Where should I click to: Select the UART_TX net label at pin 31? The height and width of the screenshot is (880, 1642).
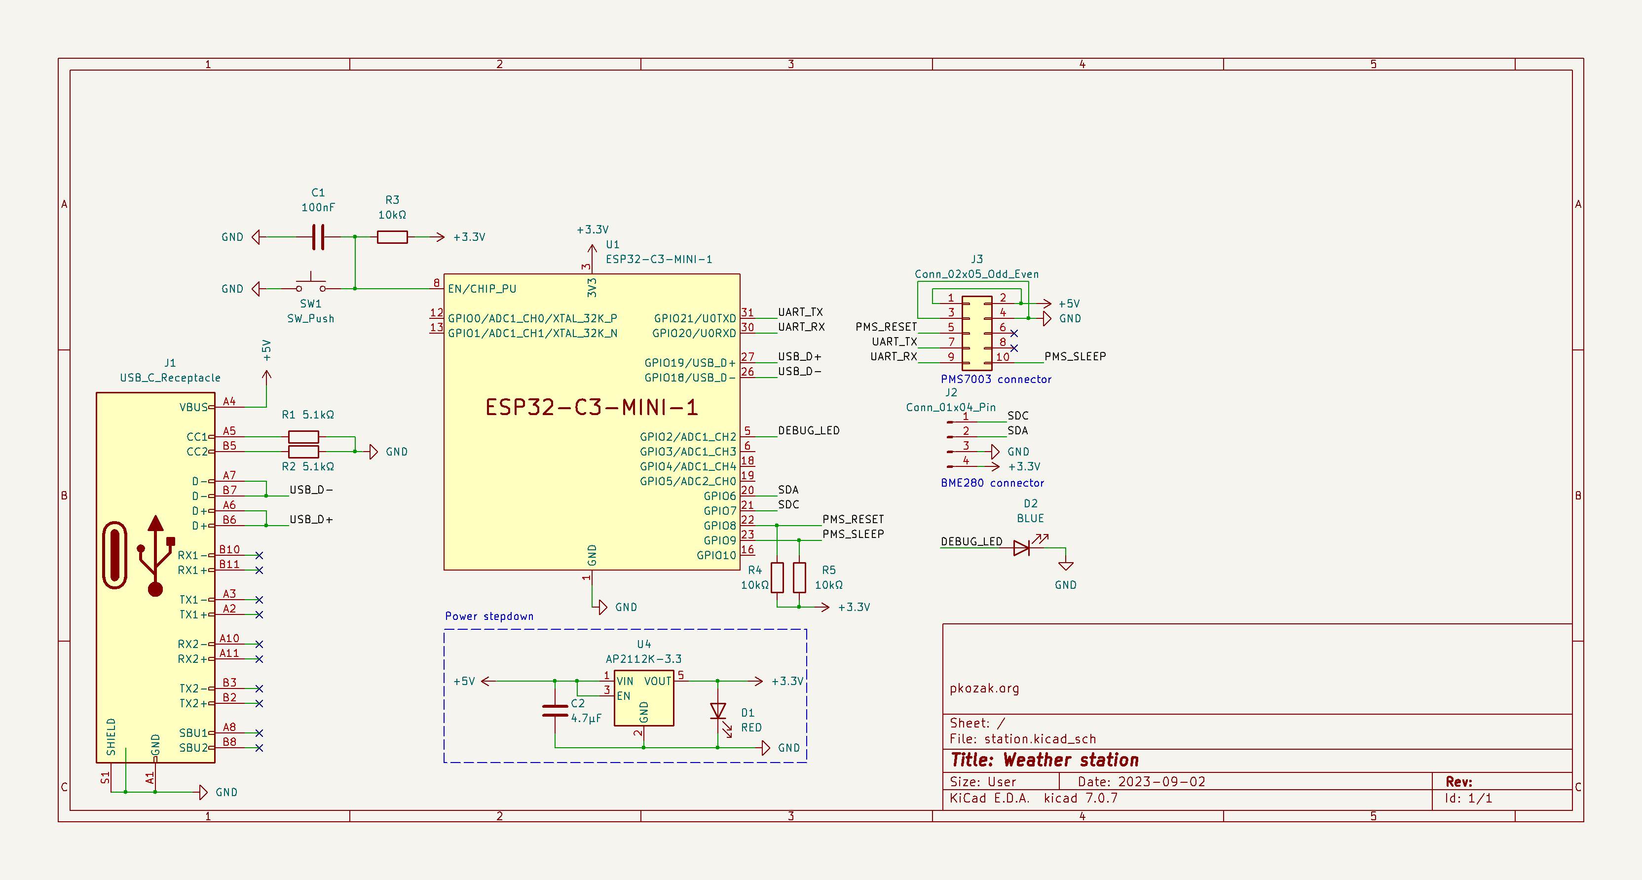[x=801, y=312]
